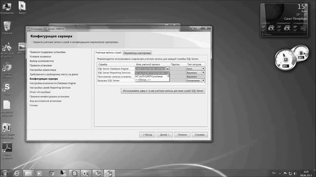
Task: Click the taskbar clock and date
Action: point(306,174)
